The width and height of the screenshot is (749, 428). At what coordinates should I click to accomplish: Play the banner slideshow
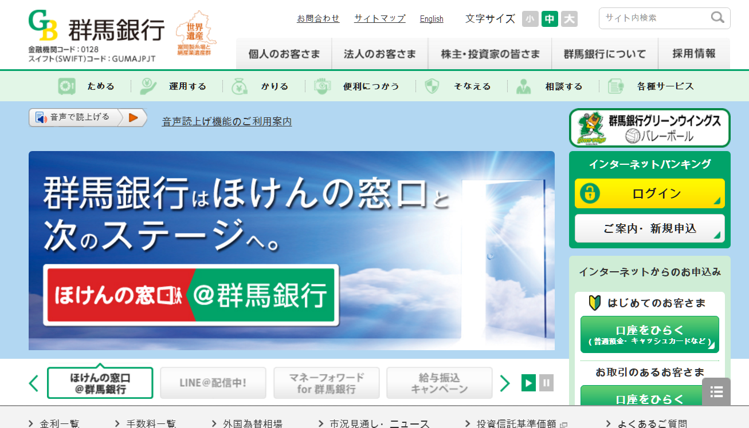click(528, 382)
